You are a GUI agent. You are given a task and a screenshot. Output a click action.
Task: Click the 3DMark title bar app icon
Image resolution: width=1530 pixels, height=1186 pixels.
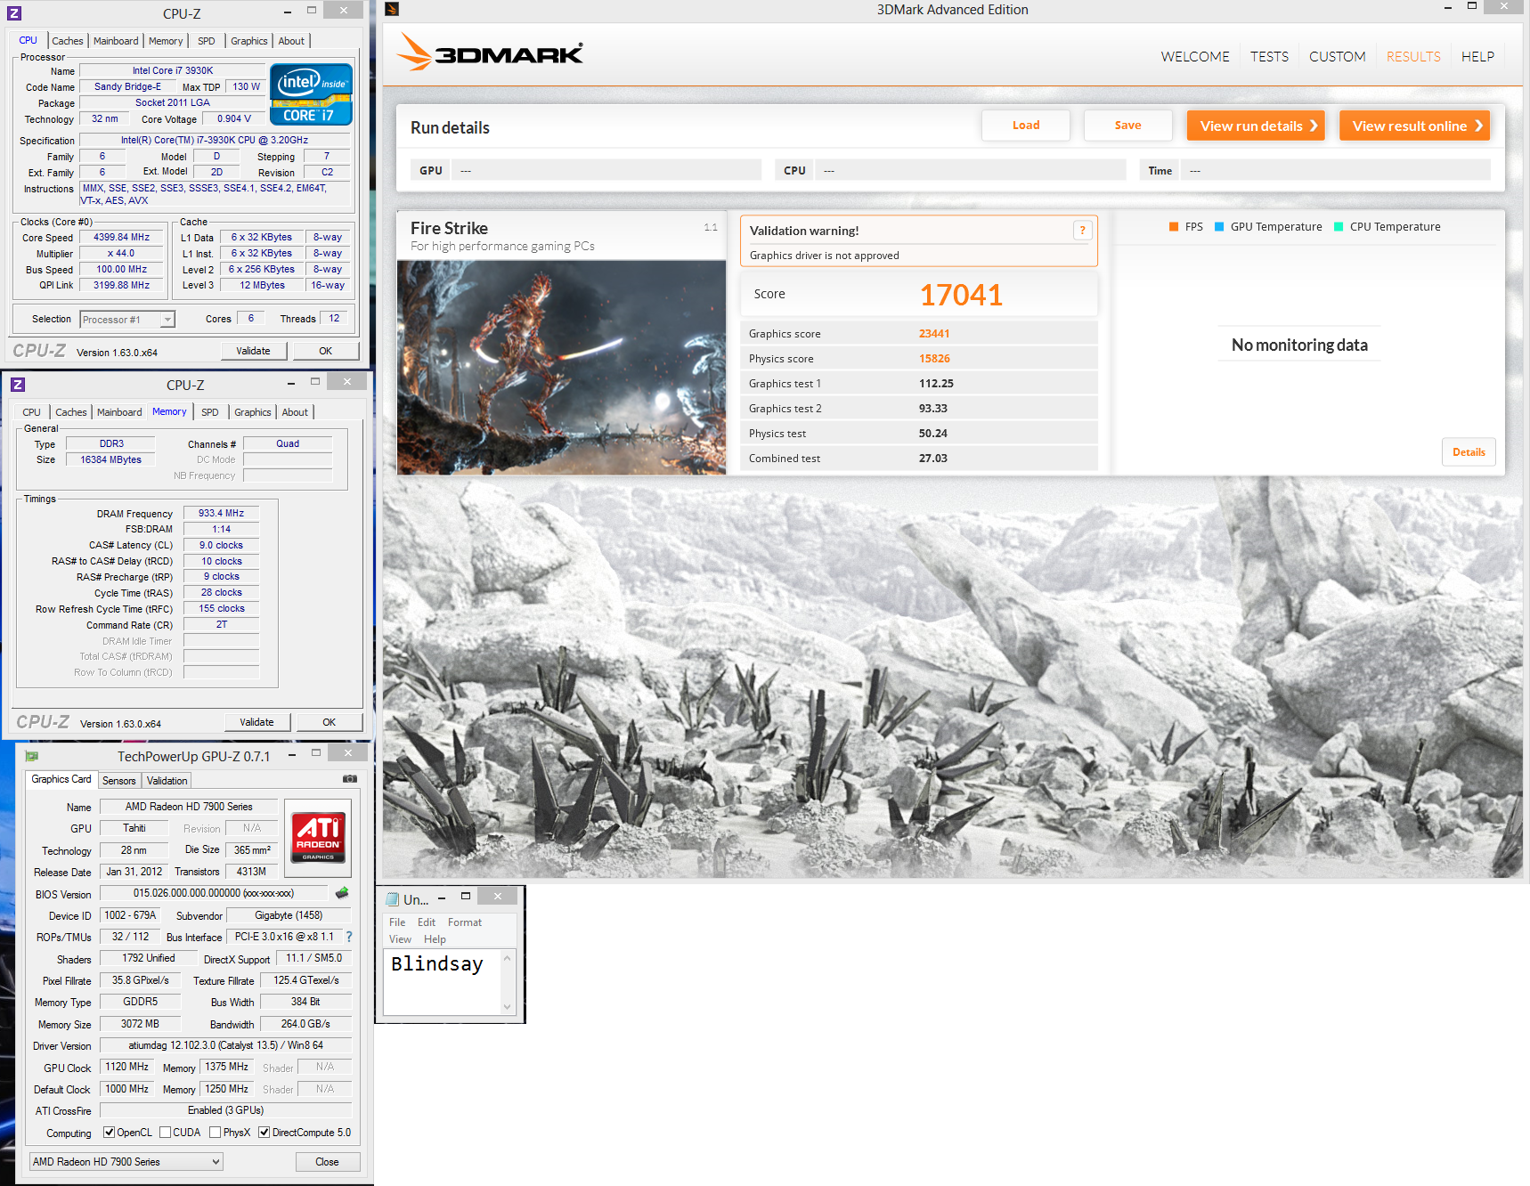pos(392,9)
